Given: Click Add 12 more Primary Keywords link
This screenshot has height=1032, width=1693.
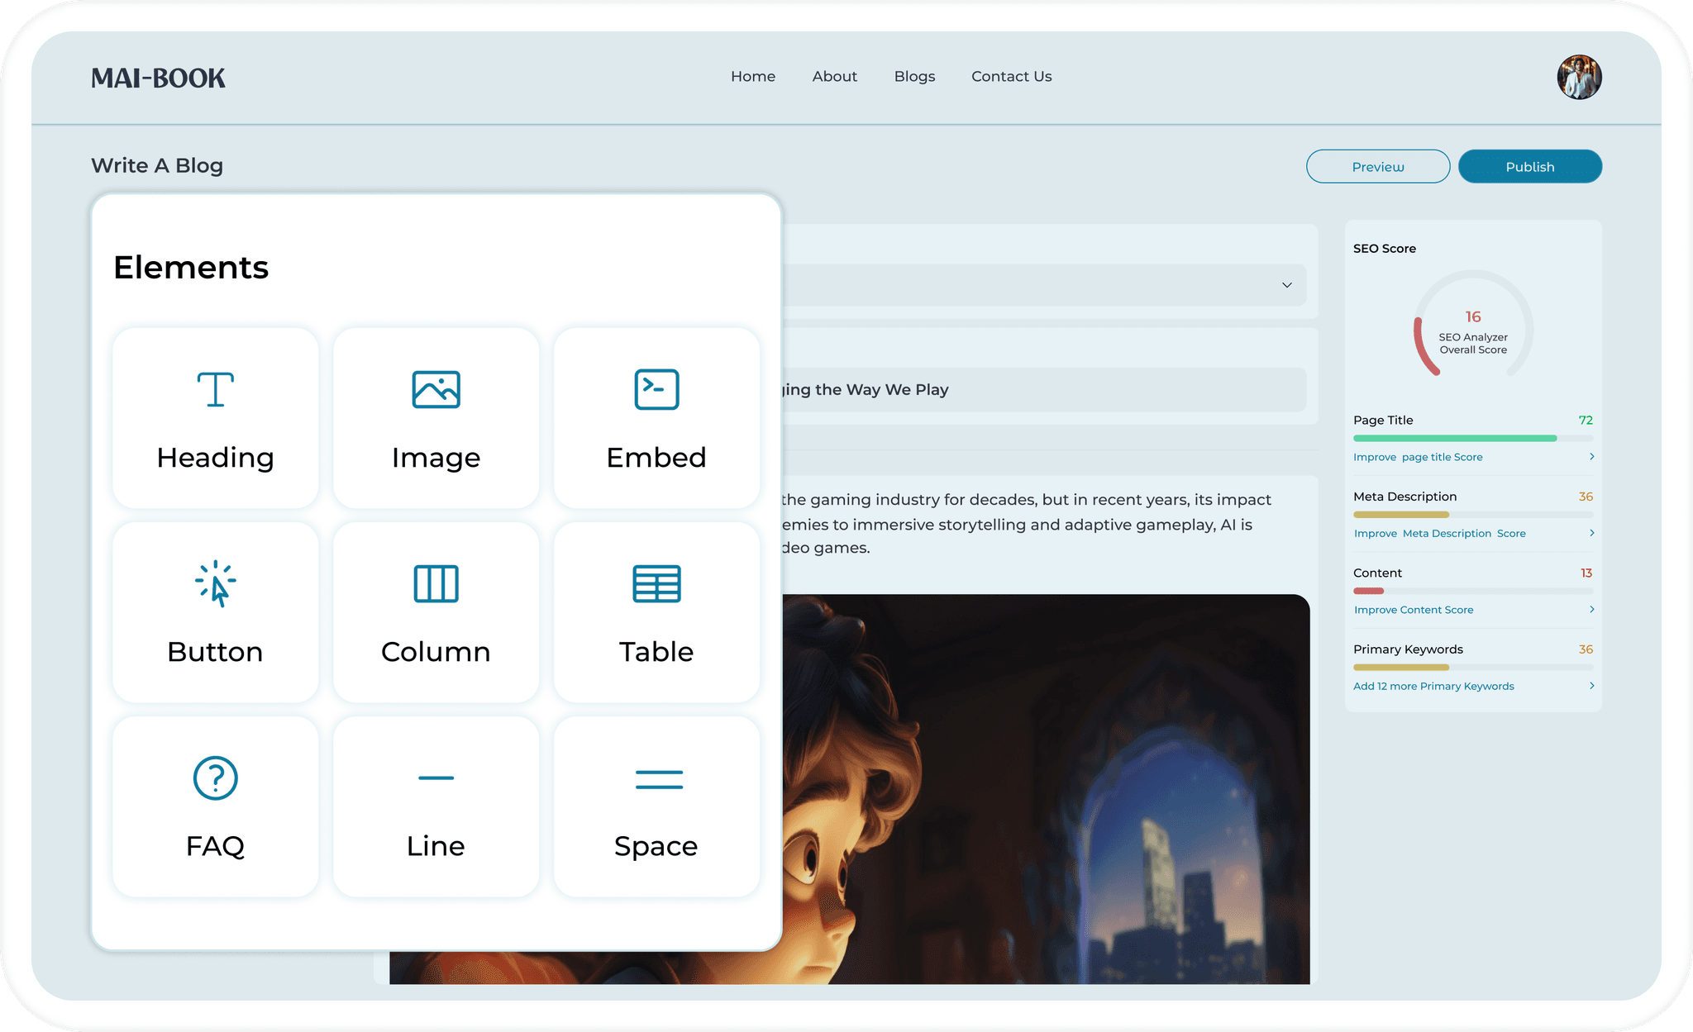Looking at the screenshot, I should tap(1433, 686).
